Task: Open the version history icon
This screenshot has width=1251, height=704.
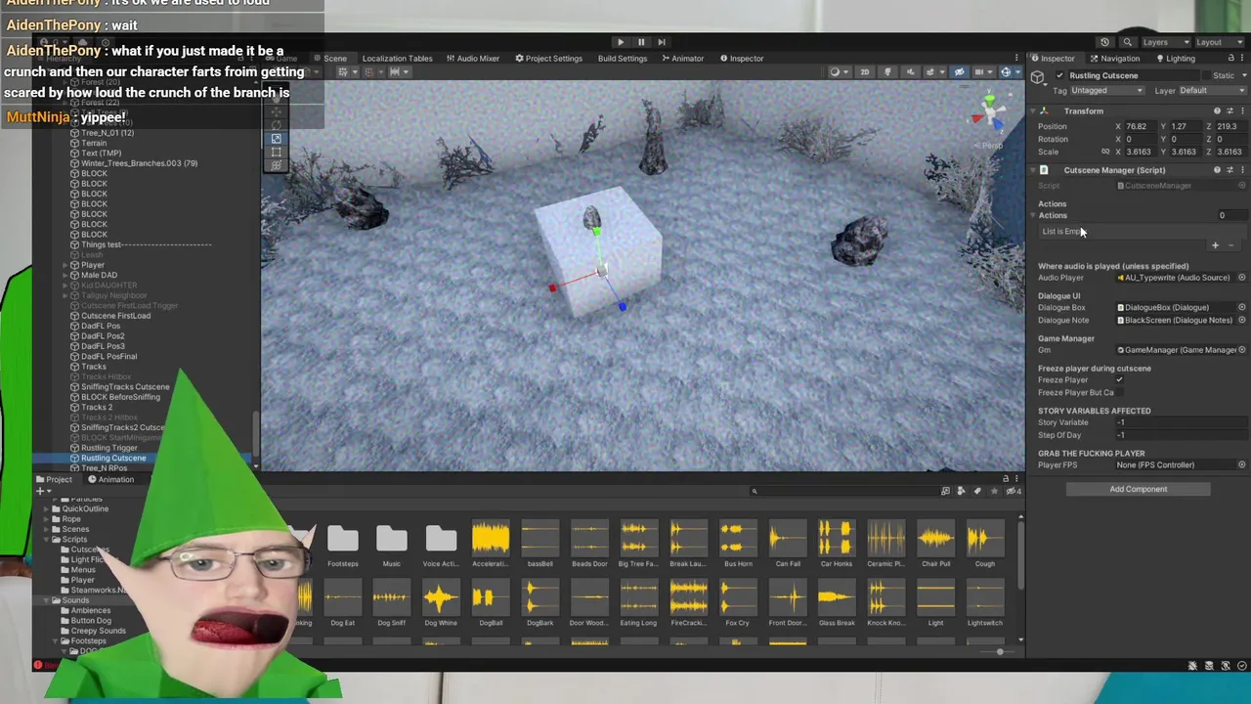Action: coord(1104,42)
